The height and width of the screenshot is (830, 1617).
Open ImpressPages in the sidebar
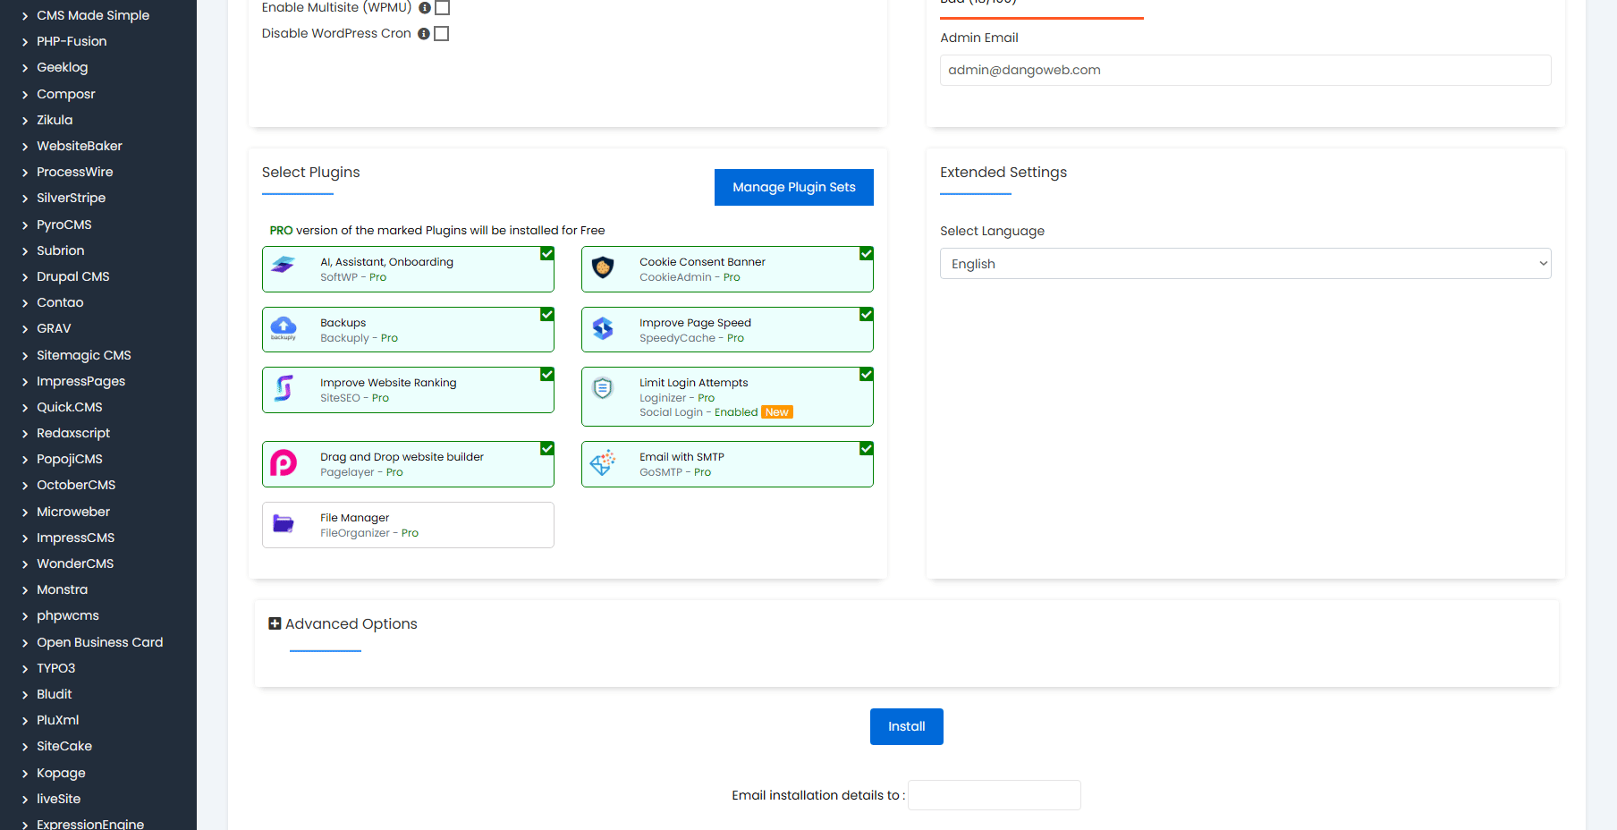[x=80, y=381]
